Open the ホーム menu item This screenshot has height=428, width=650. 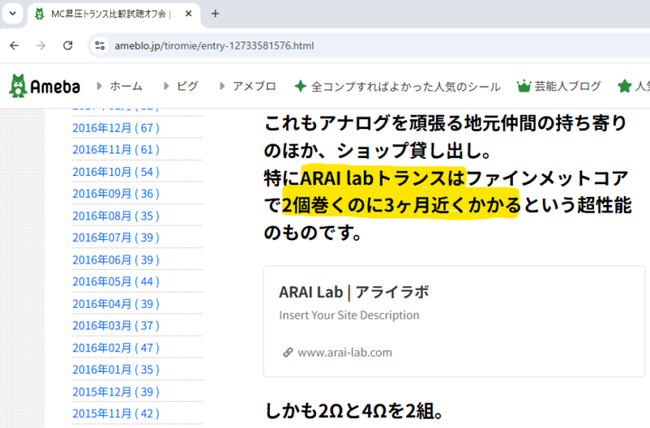click(x=125, y=87)
